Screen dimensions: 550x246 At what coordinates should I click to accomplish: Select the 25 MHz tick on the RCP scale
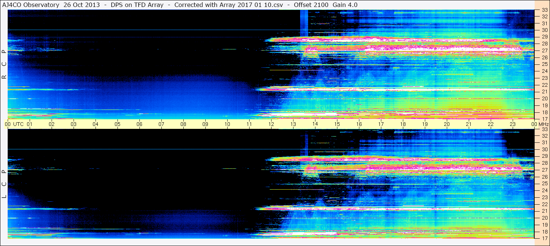544,64
